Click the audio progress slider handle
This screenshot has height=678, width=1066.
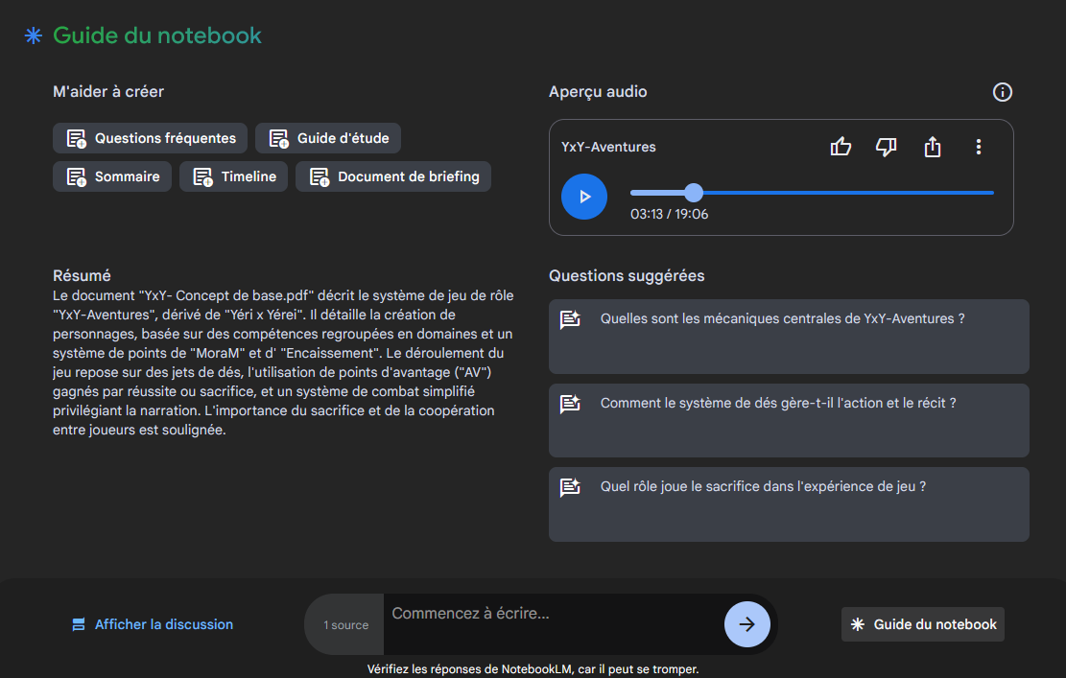click(694, 193)
